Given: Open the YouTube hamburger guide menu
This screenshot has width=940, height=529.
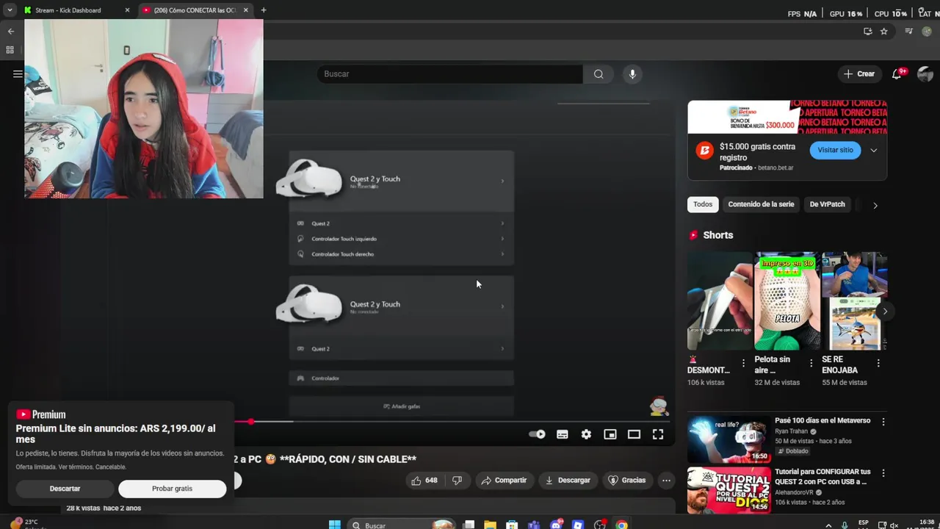Looking at the screenshot, I should [x=18, y=74].
